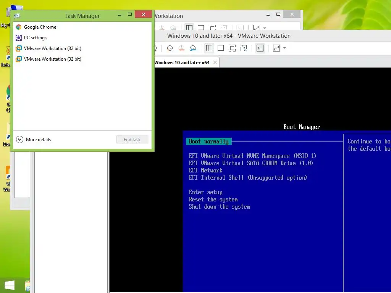Viewport: 391px width, 293px height.
Task: Click the End task button
Action: 132,140
